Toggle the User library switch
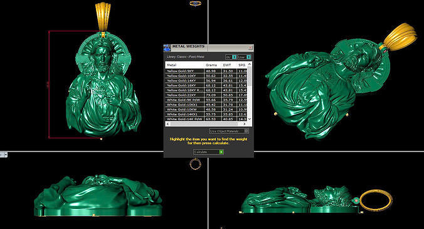 (x=248, y=57)
